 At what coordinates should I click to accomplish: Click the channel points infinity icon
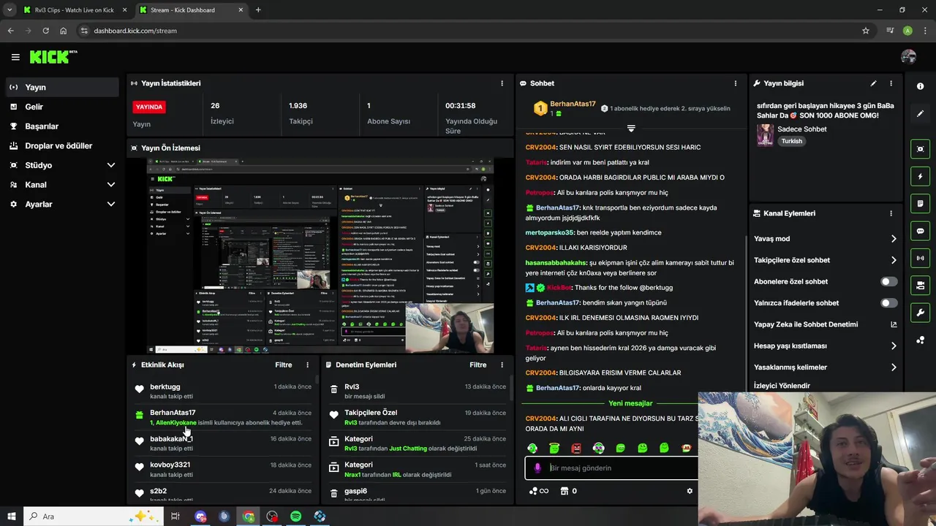(x=538, y=491)
